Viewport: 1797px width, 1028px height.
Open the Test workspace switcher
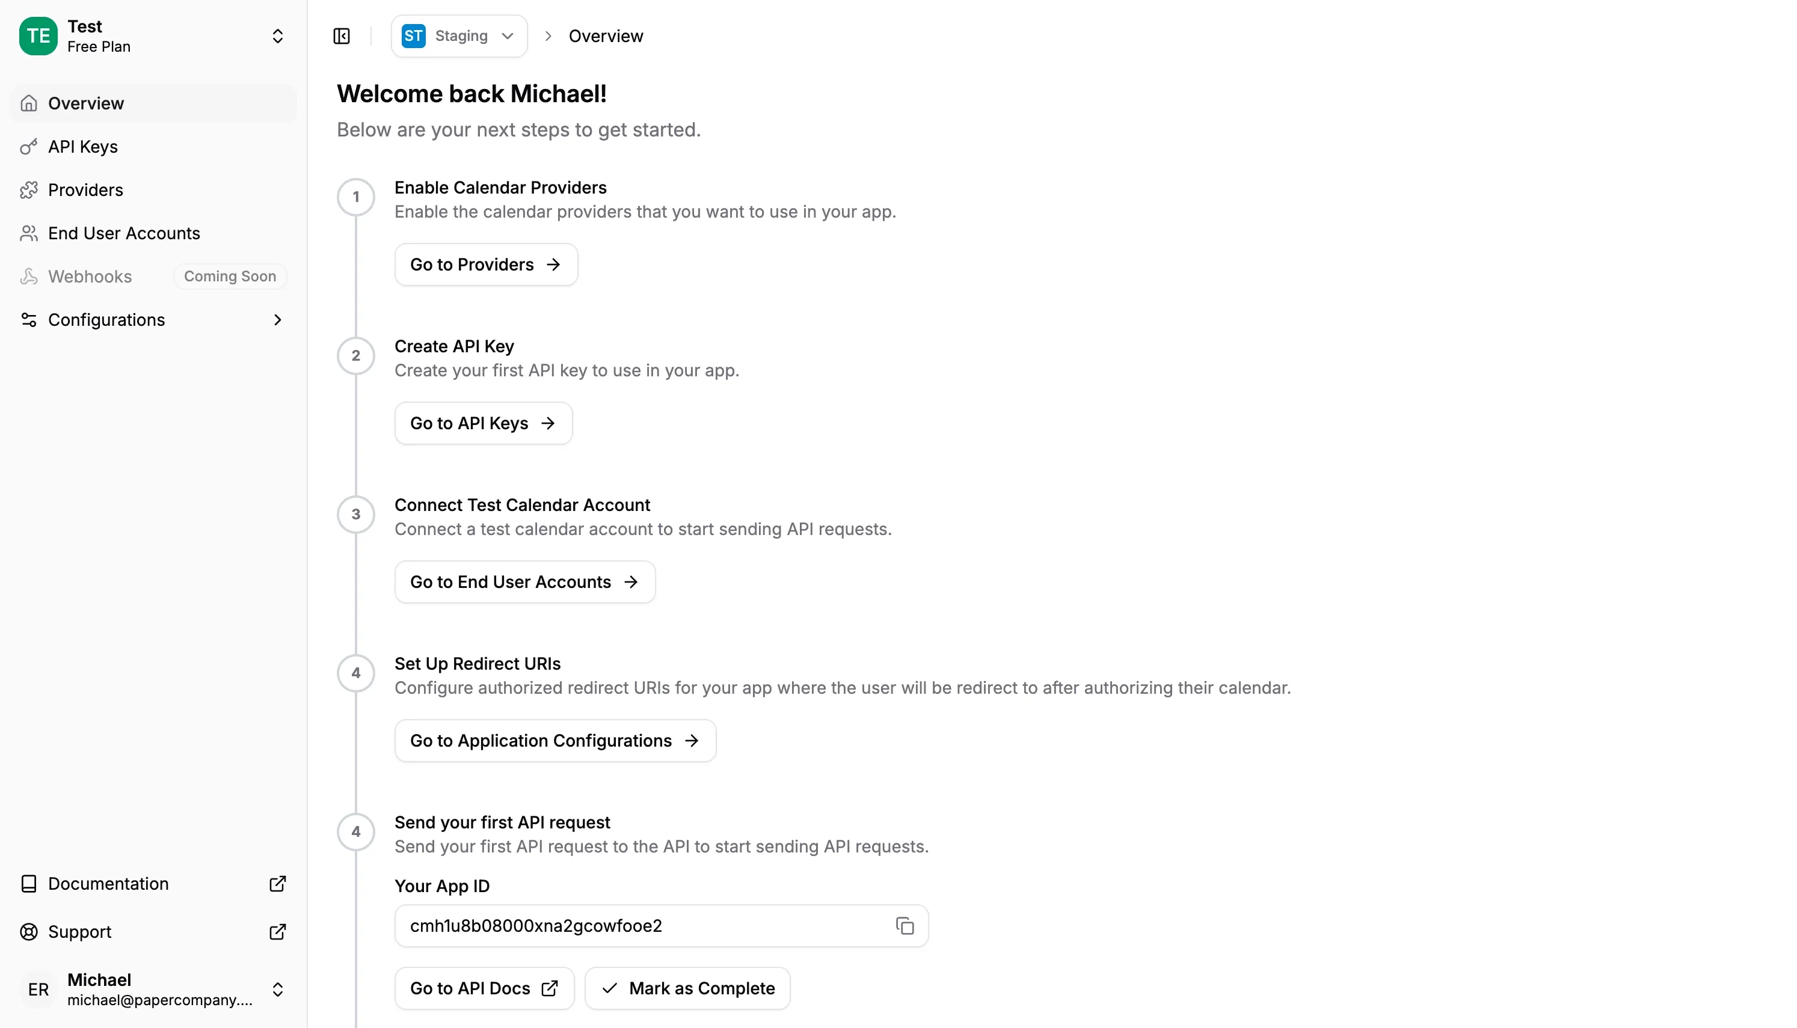pyautogui.click(x=277, y=36)
